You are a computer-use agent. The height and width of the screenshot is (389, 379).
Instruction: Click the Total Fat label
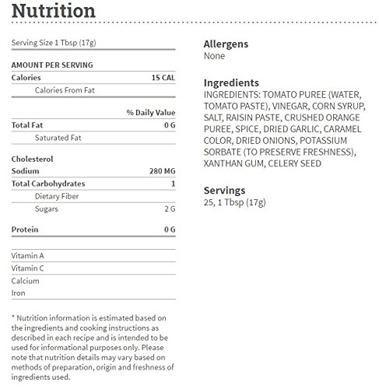(x=27, y=125)
